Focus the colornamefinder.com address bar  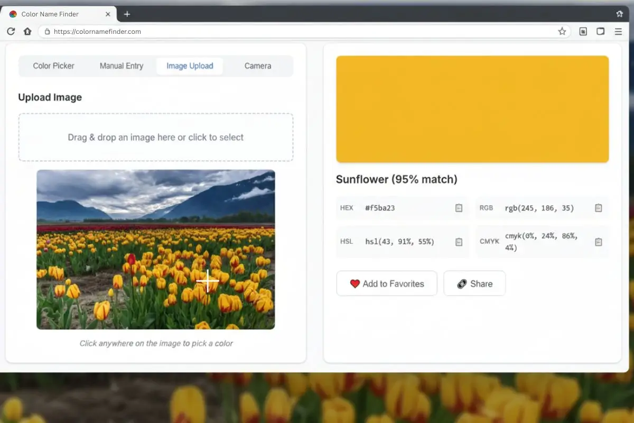coord(296,32)
